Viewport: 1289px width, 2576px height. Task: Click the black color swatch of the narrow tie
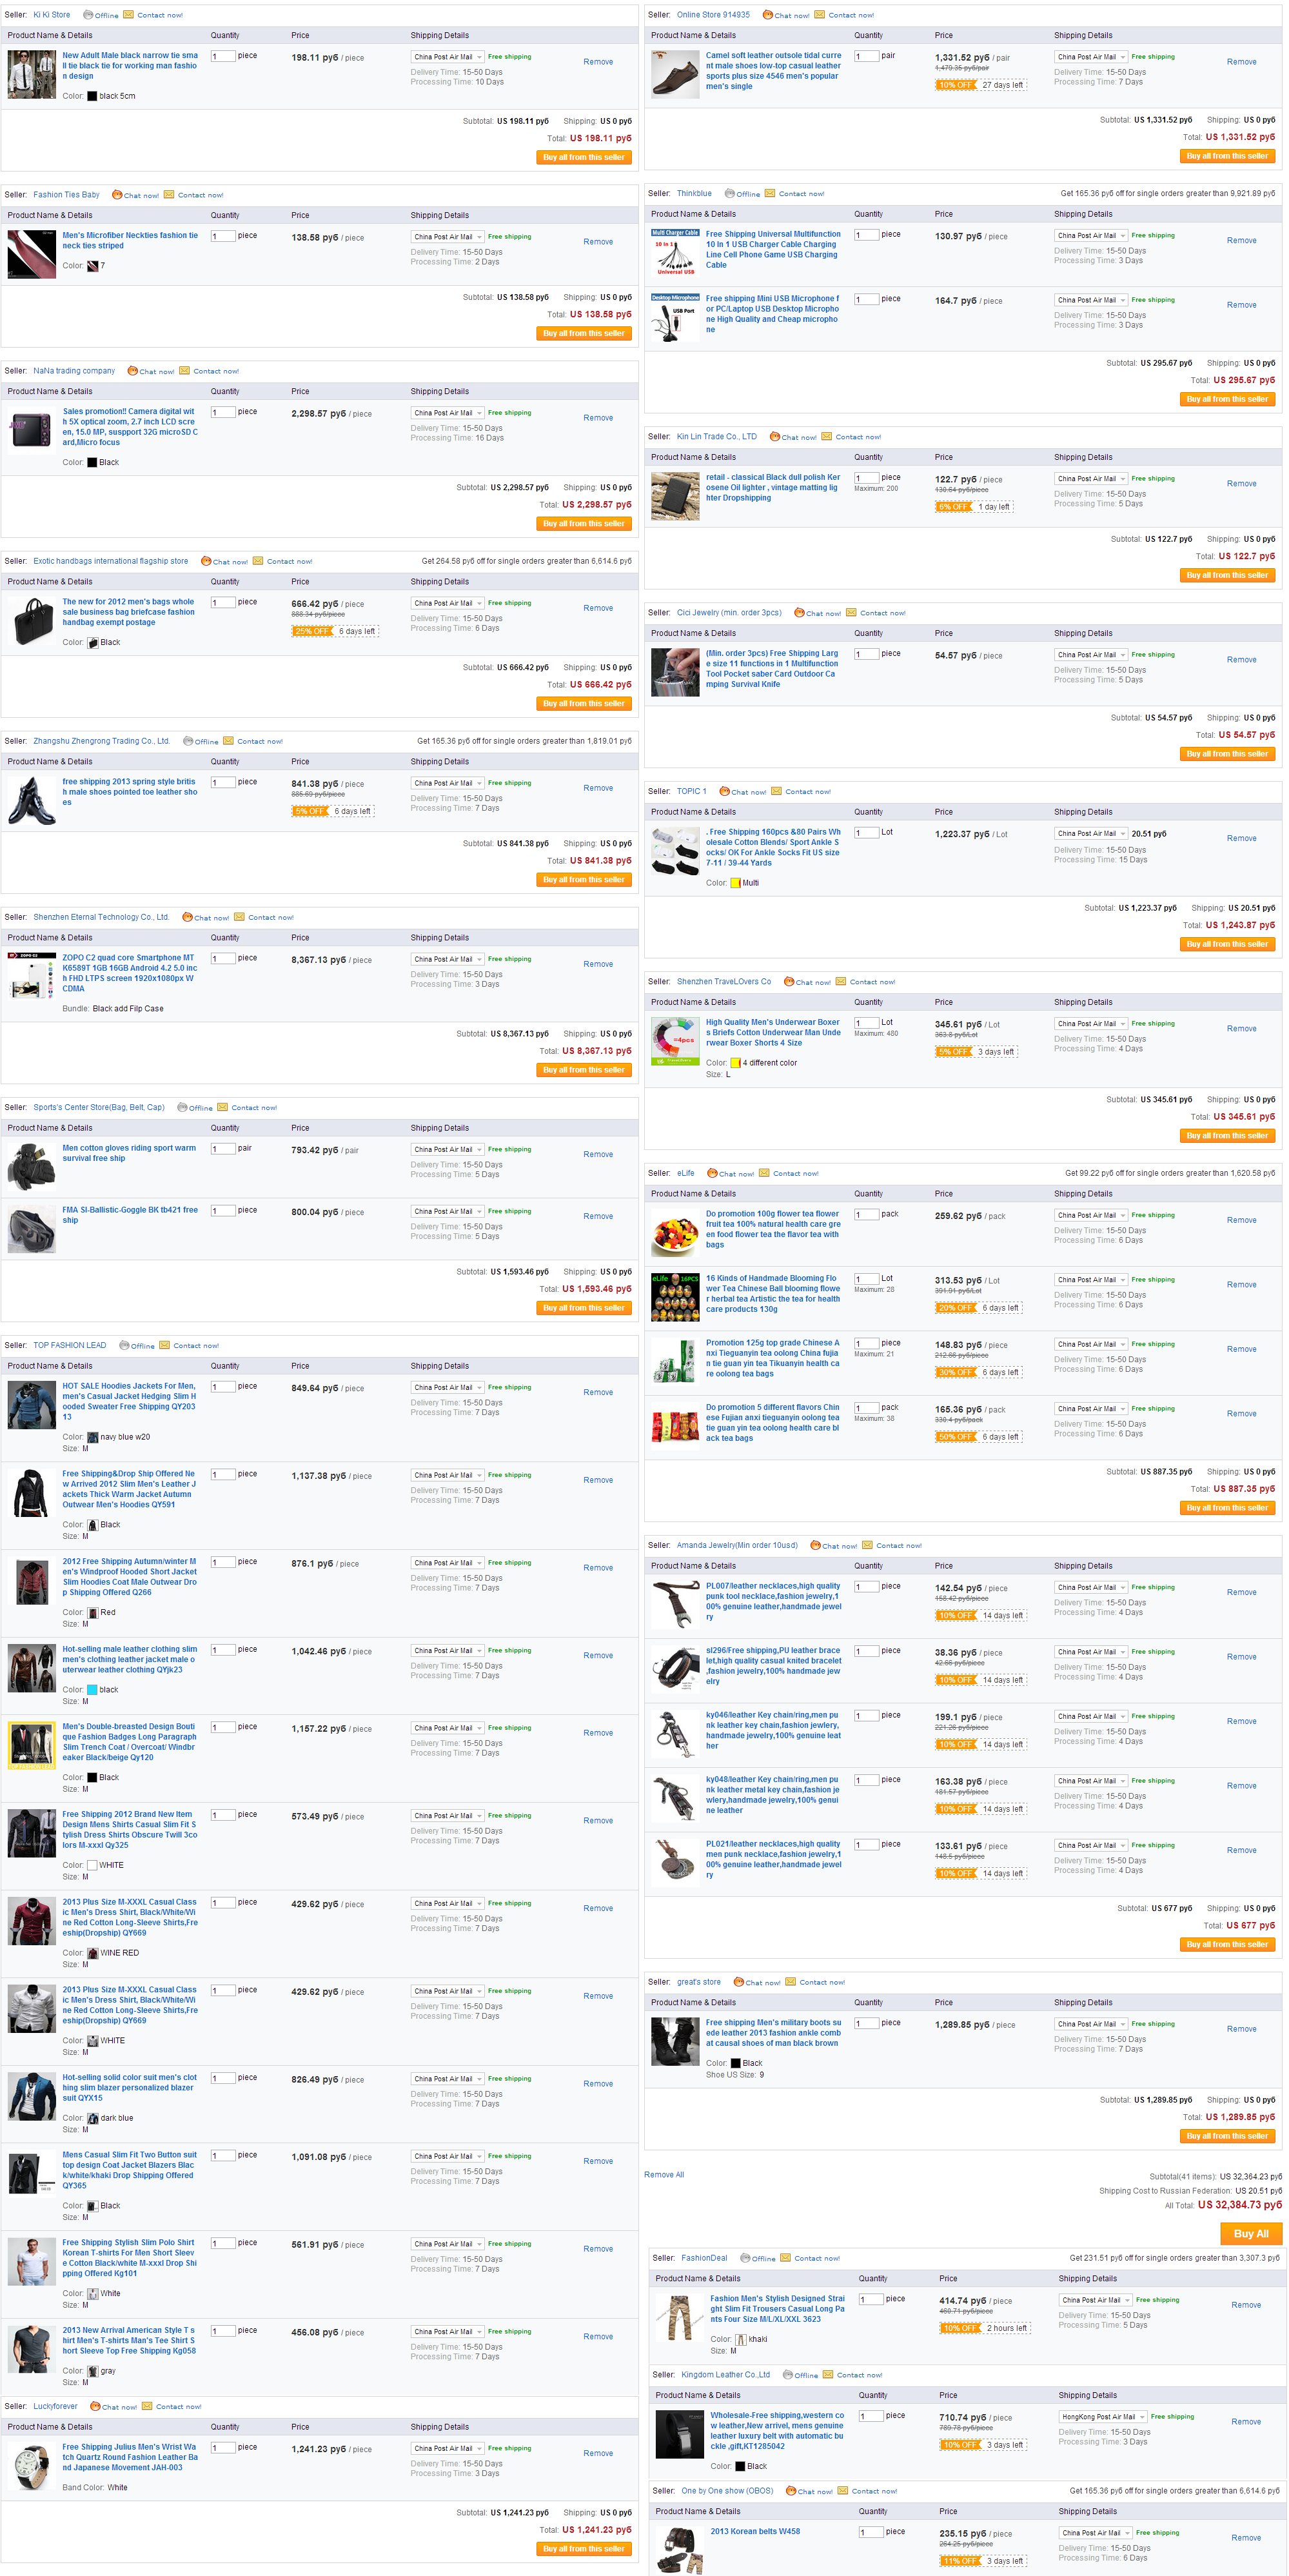pyautogui.click(x=92, y=97)
